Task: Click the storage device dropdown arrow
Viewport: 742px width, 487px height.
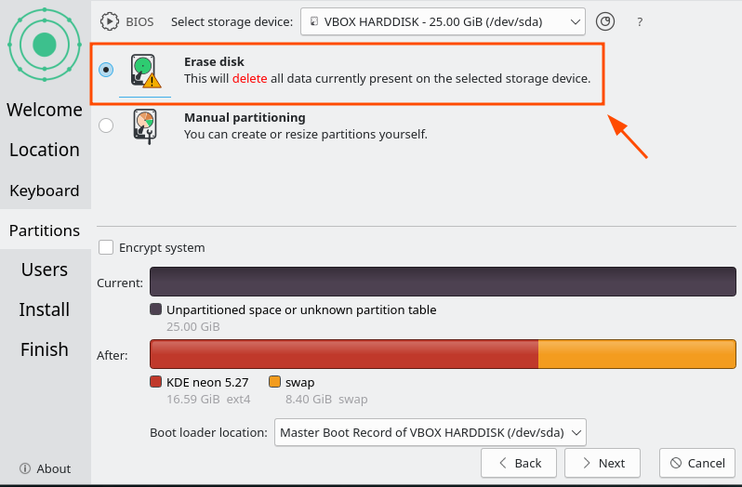Action: coord(575,21)
